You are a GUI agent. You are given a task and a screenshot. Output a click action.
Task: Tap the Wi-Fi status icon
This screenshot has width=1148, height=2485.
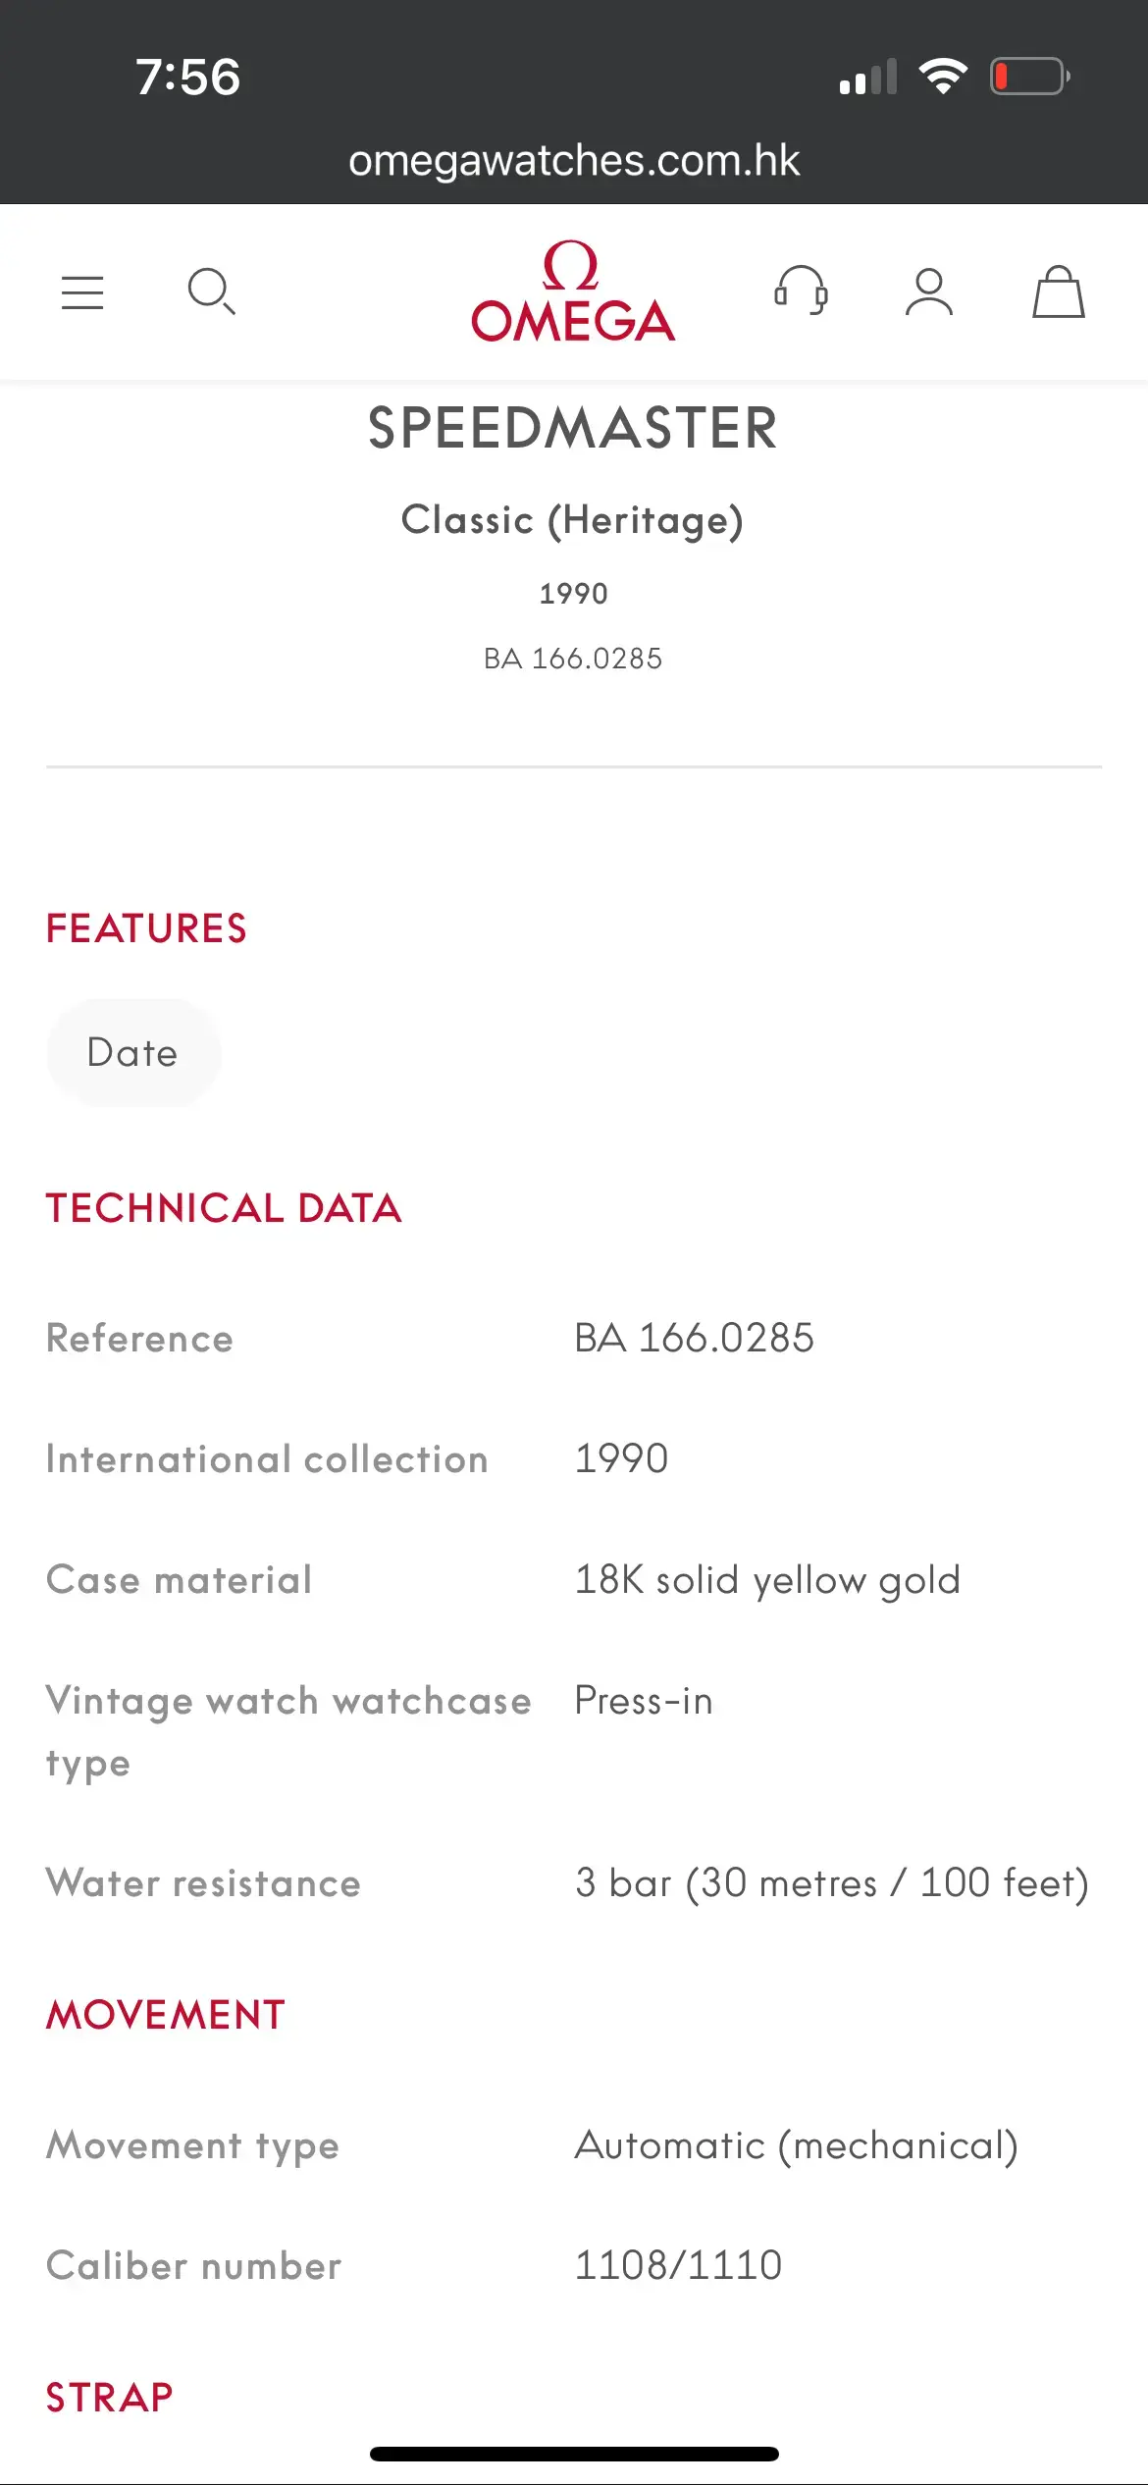point(943,77)
